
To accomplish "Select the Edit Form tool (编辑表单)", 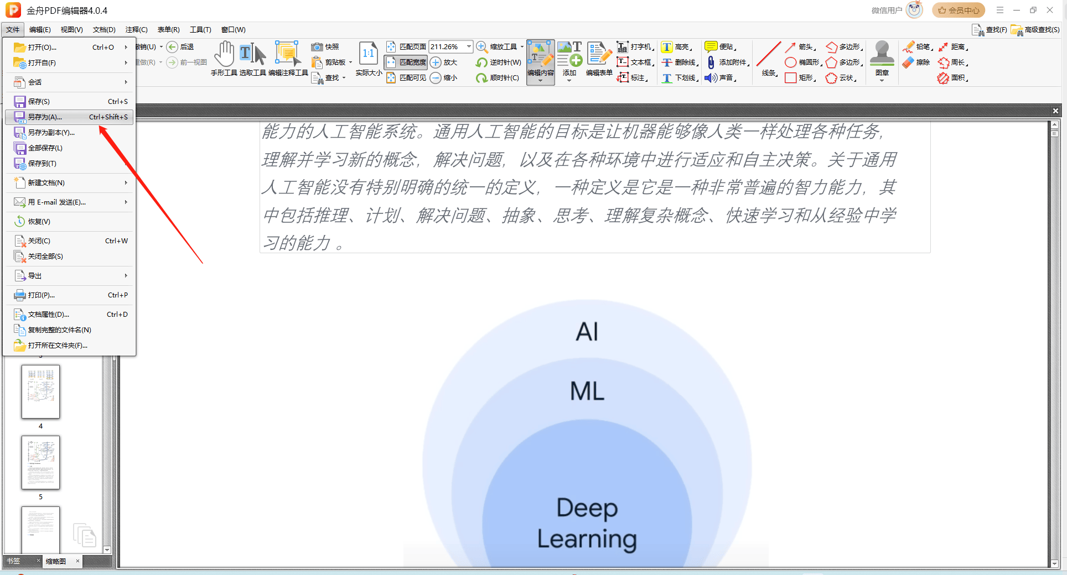I will tap(599, 58).
